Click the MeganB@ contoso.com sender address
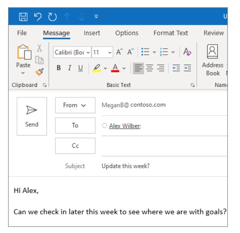Viewport: 240px width, 233px height. pyautogui.click(x=134, y=105)
